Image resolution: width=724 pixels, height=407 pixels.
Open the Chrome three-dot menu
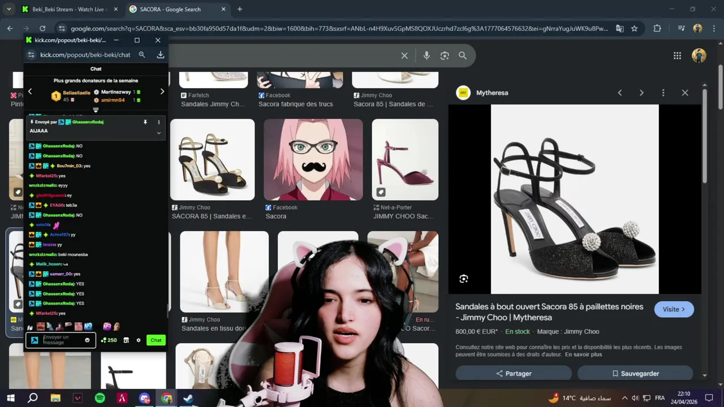(x=714, y=28)
